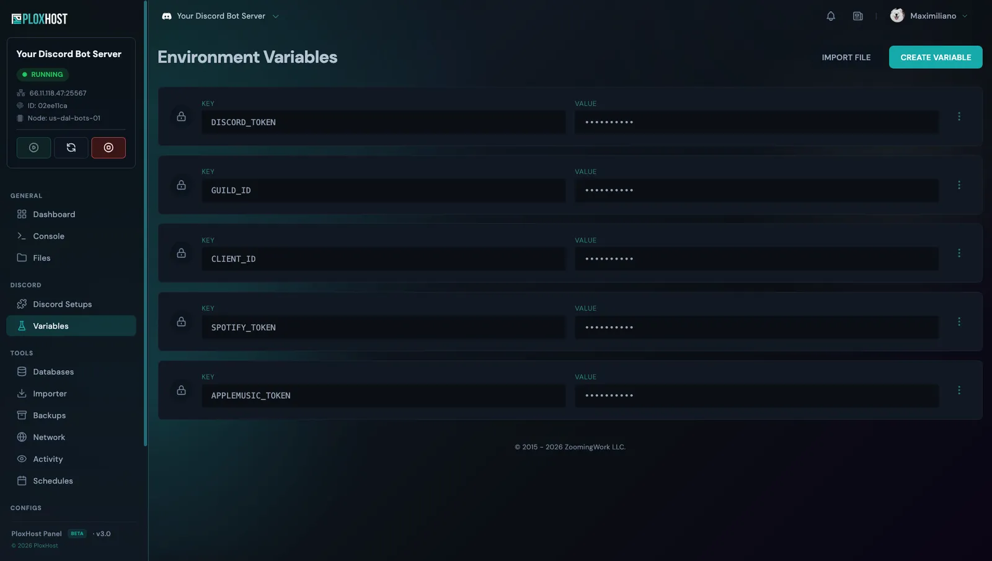Restart the Discord bot server

pyautogui.click(x=71, y=148)
